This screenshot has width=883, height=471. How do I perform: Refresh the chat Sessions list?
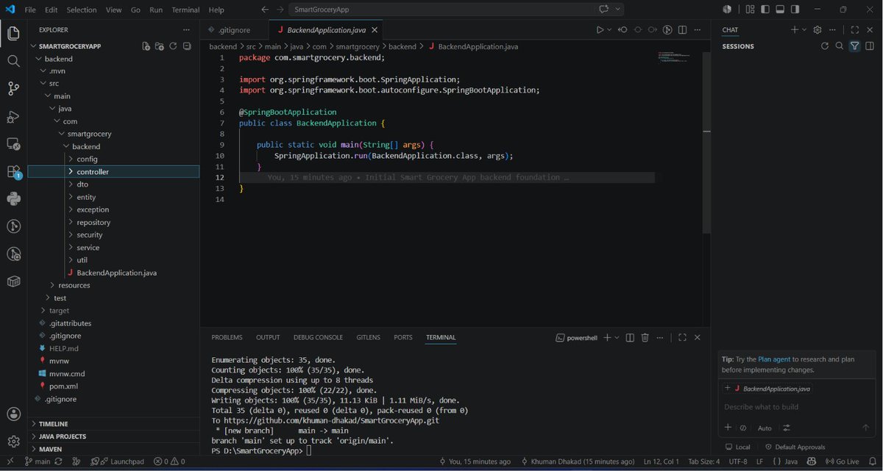825,46
